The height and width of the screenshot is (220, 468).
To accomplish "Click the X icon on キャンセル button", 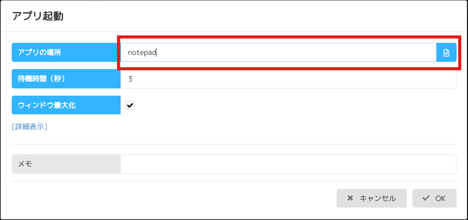I will click(x=350, y=198).
